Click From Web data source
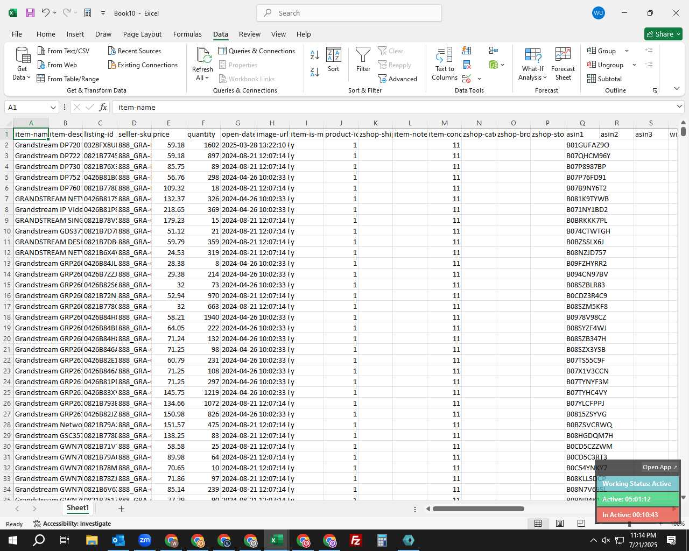The height and width of the screenshot is (551, 689). [x=58, y=65]
